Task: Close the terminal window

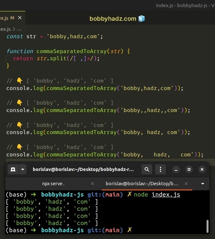Action: tap(202, 169)
